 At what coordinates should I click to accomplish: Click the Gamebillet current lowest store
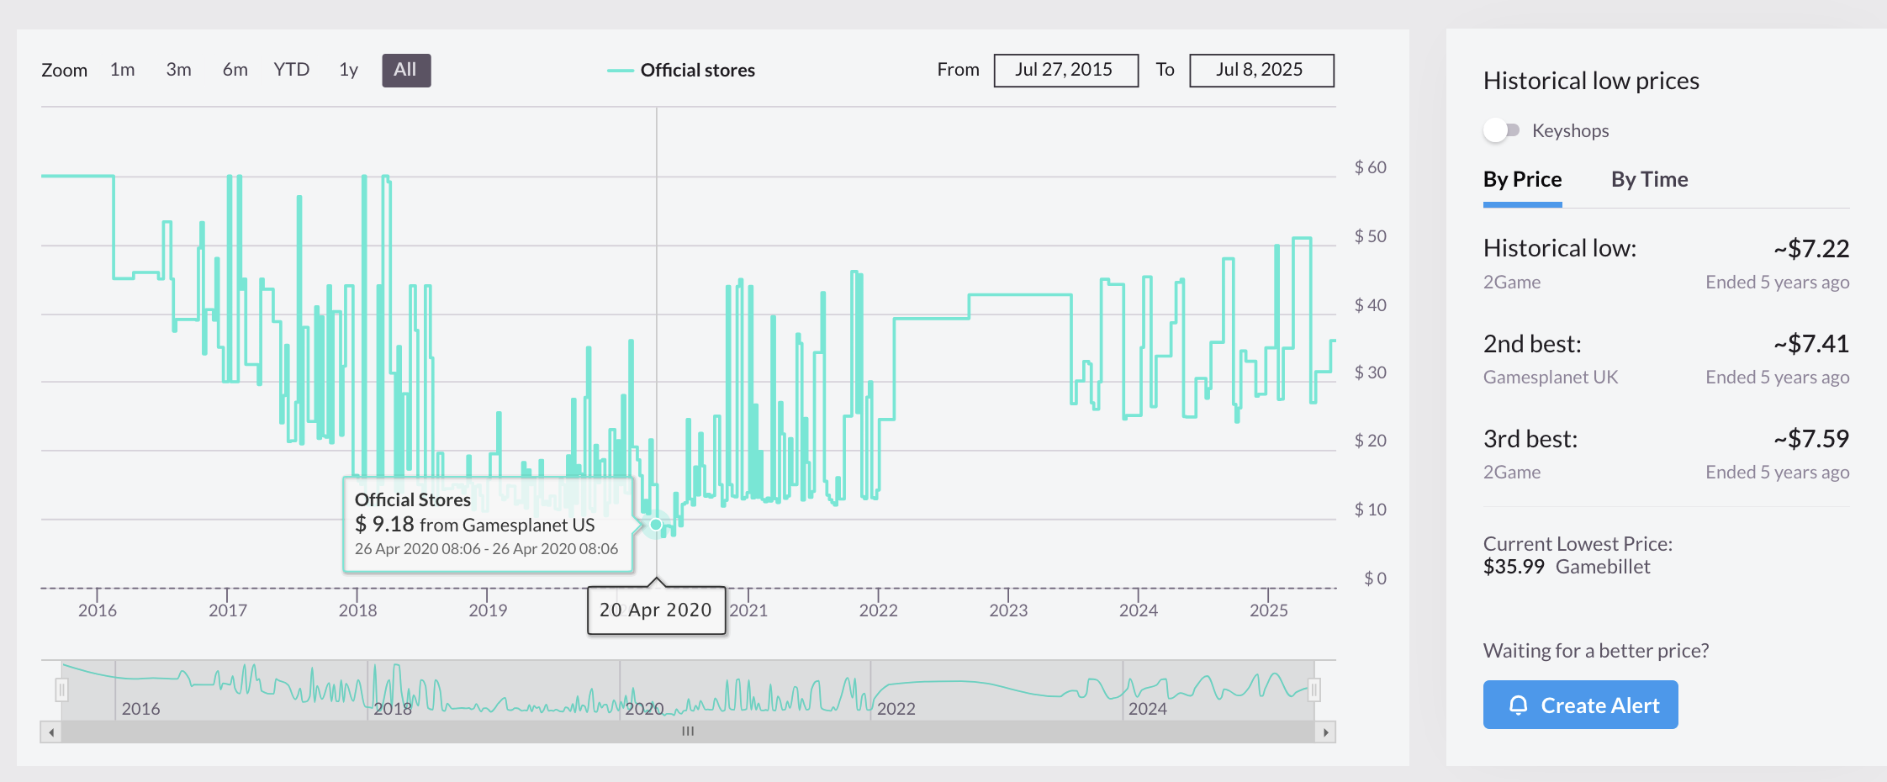[x=1603, y=567]
